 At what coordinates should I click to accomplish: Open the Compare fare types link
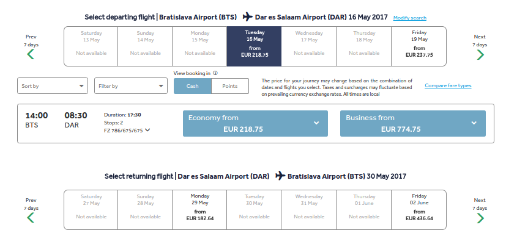tap(448, 85)
